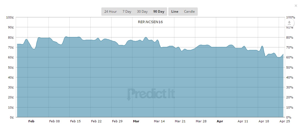Viewport: 301px width, 127px height.
Task: Click the PredictIt watermark logo
Action: pos(151,94)
